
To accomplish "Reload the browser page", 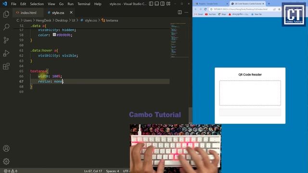I will (205, 9).
